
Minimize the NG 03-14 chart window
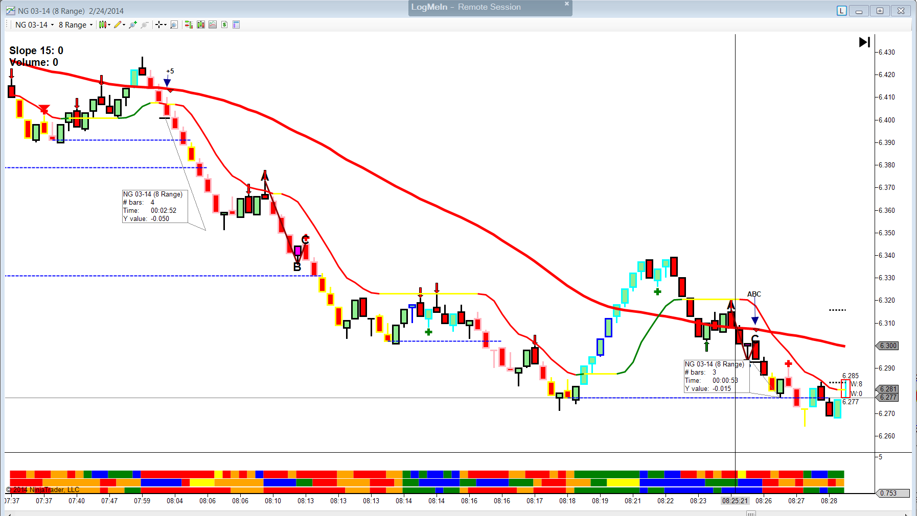coord(859,11)
